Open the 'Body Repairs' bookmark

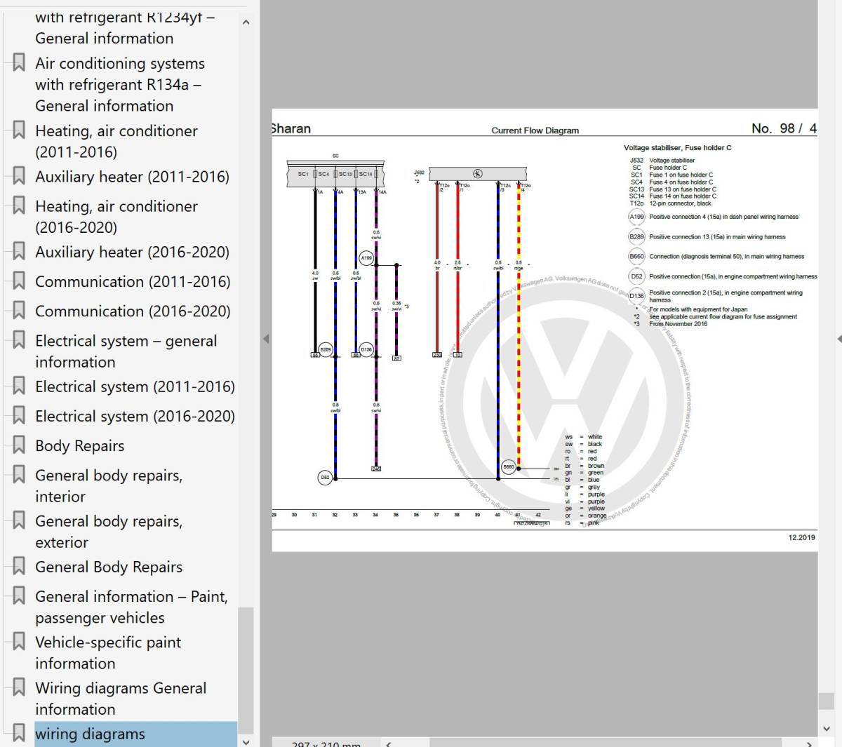click(x=79, y=446)
